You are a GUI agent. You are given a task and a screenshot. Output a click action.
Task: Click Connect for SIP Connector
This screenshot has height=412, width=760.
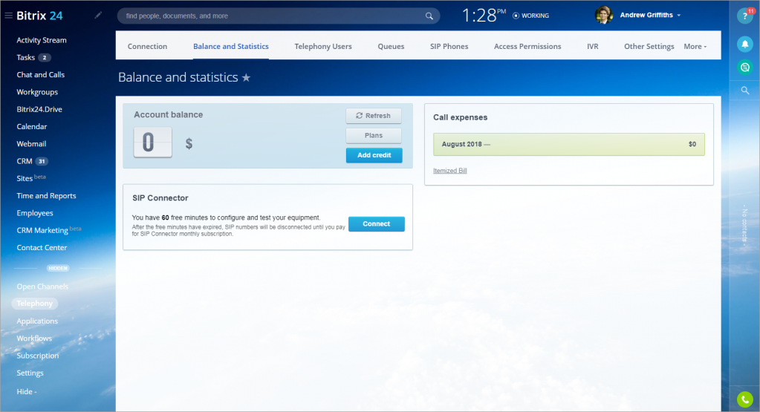pos(377,223)
